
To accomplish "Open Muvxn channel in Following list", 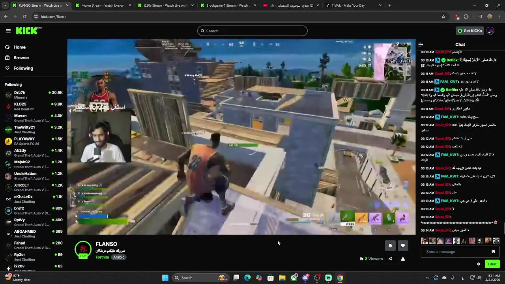I will 34,118.
